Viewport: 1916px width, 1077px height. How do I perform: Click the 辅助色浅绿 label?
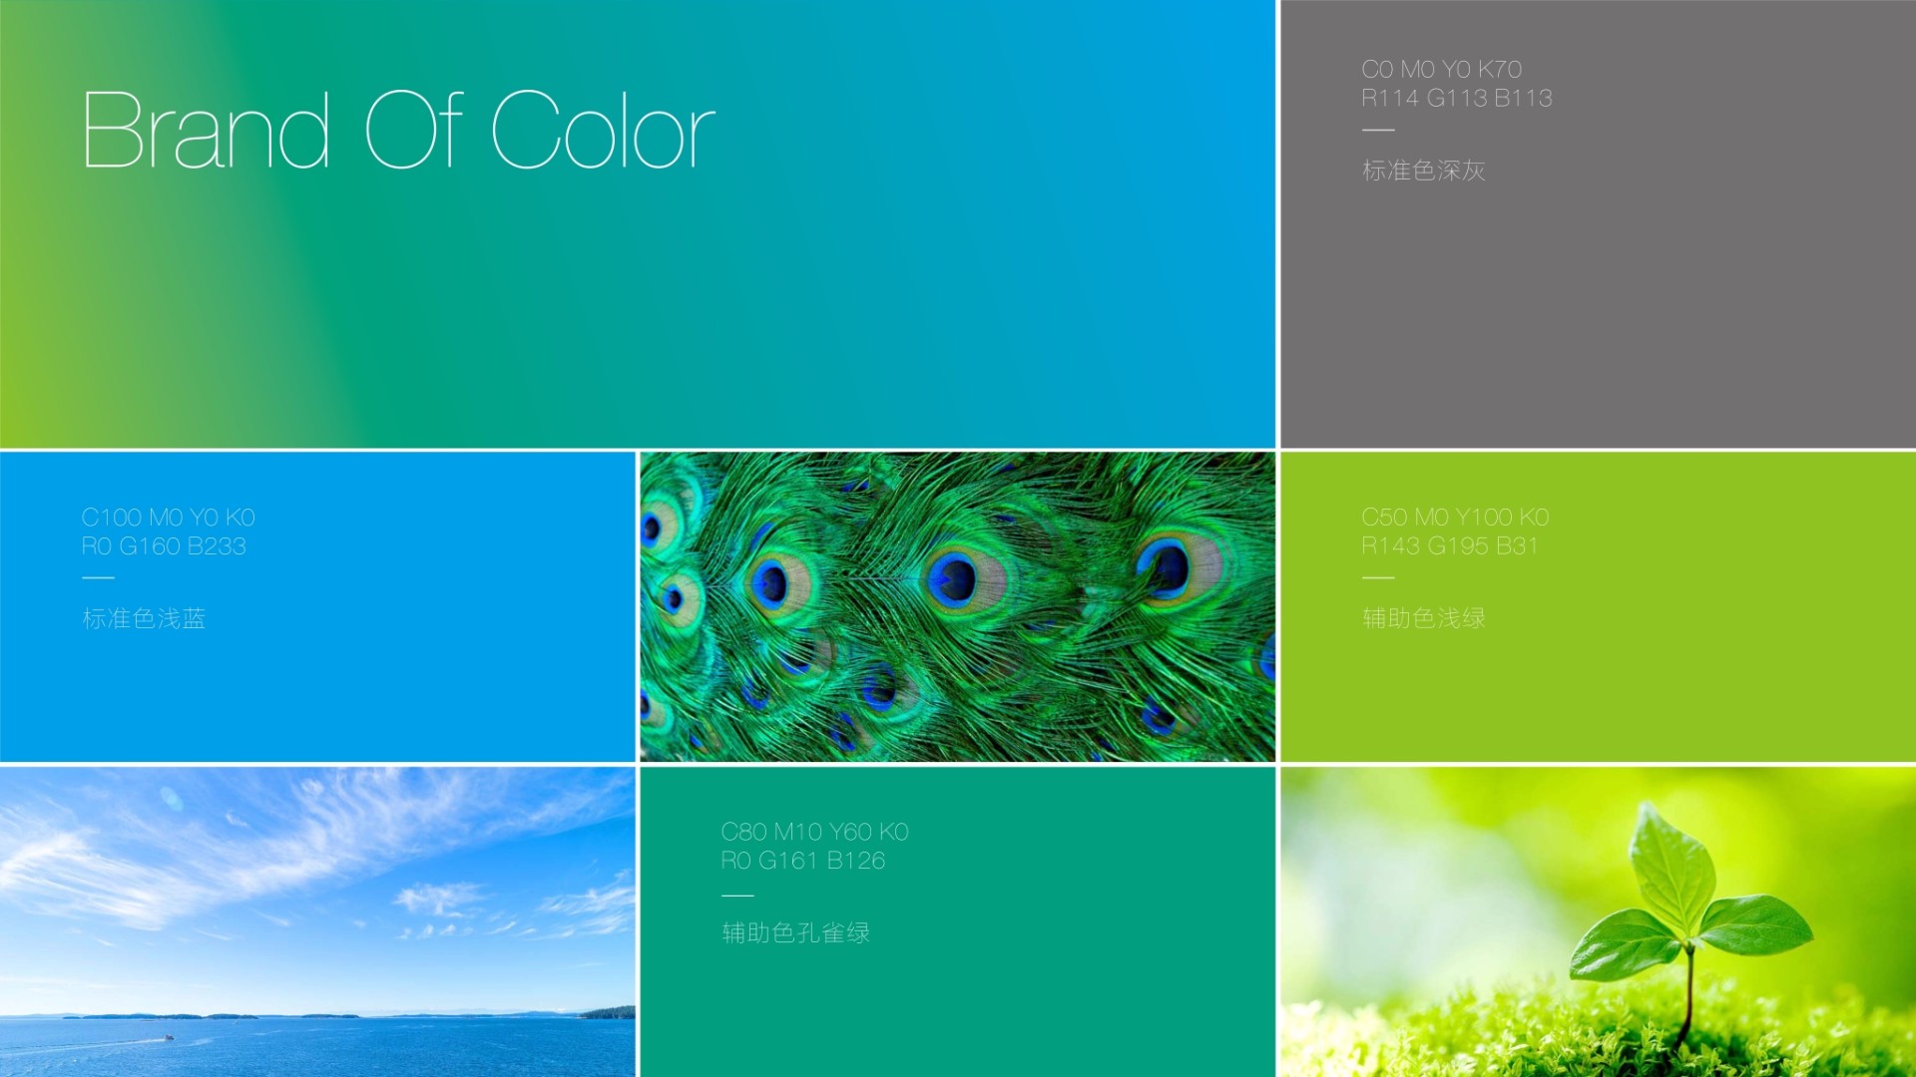(x=1424, y=618)
